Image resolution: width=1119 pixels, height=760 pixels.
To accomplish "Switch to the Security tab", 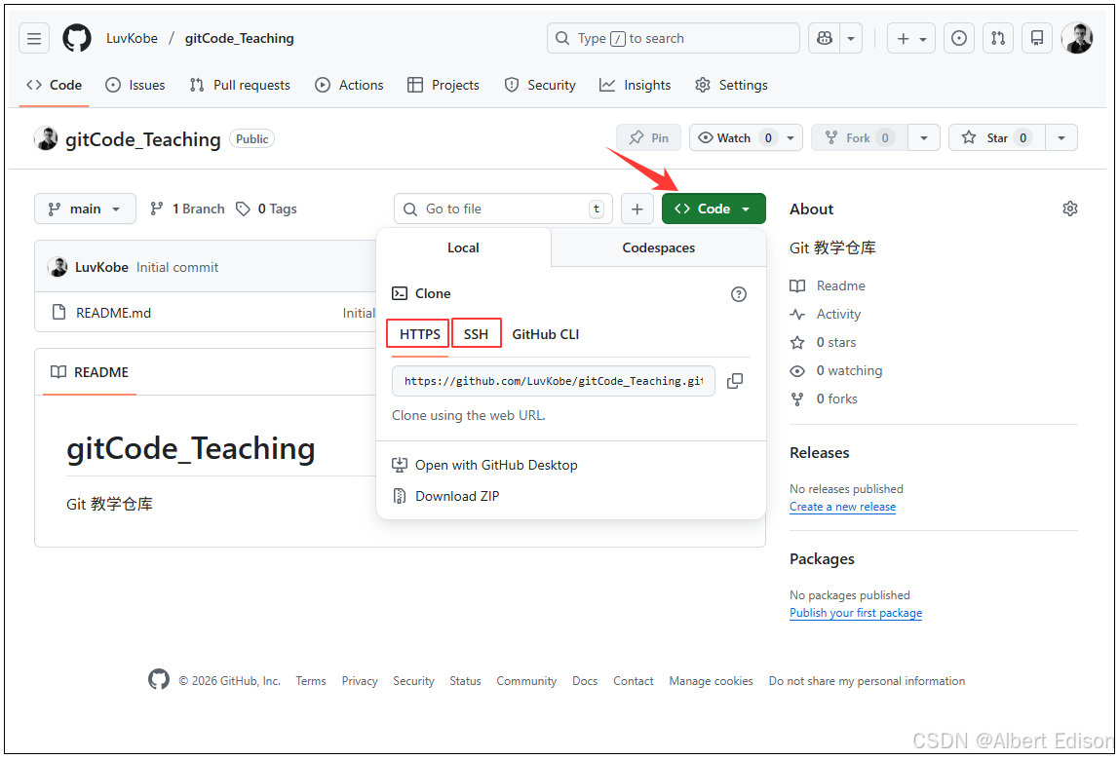I will click(x=540, y=85).
